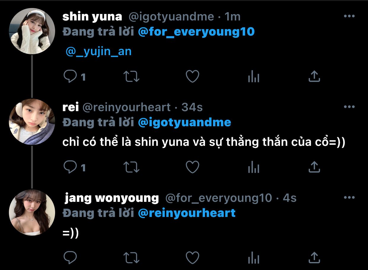Like jang wonyoung's tweet

pos(192,258)
